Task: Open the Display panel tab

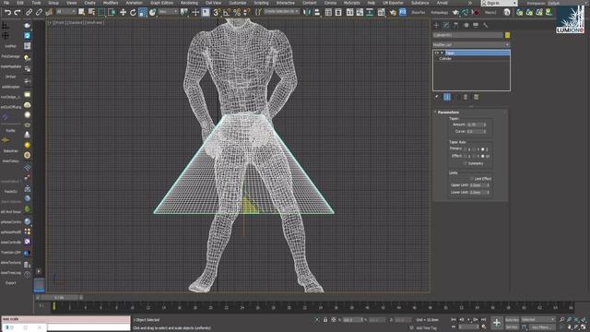Action: [x=476, y=25]
